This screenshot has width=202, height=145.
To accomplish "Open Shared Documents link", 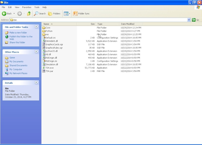I will pos(18,66).
